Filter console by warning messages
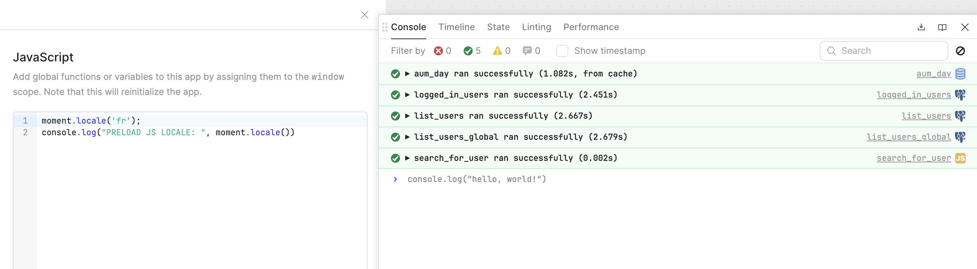Image resolution: width=977 pixels, height=269 pixels. point(501,51)
